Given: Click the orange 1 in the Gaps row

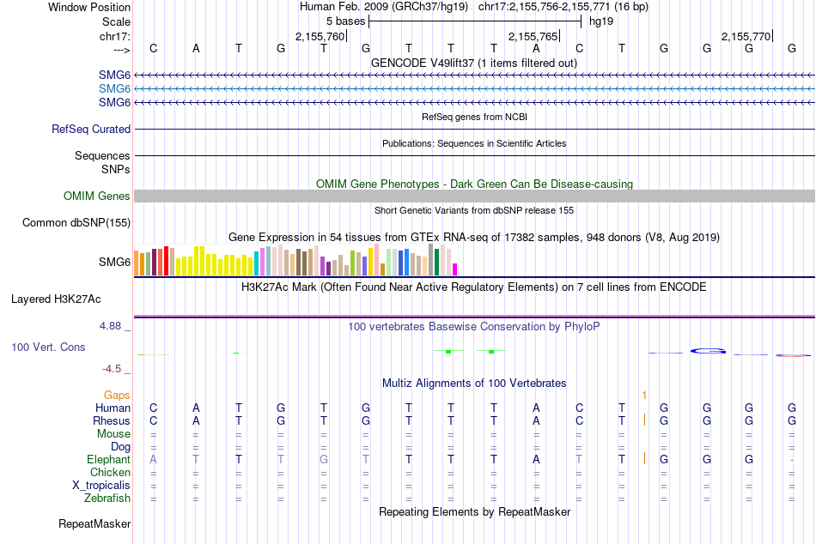Looking at the screenshot, I should 644,396.
